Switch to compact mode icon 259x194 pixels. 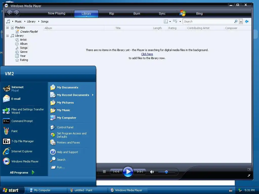[249, 175]
